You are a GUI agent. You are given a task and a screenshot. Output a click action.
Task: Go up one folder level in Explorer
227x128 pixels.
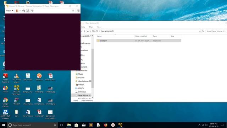point(85,31)
